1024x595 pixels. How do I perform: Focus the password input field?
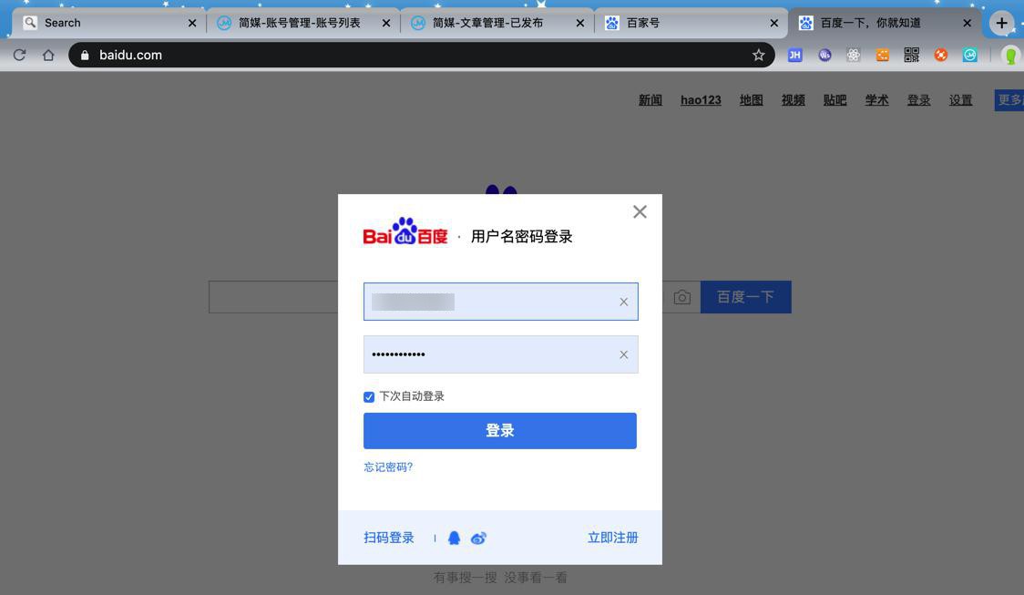tap(501, 354)
